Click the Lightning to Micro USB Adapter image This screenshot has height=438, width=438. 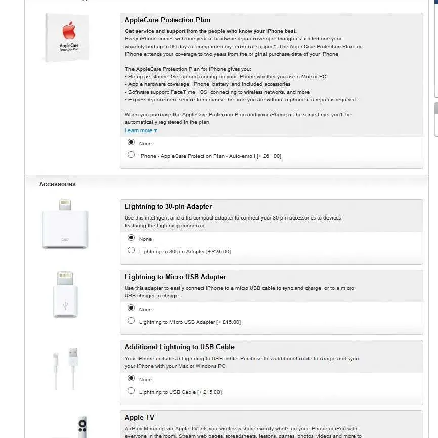pos(65,294)
